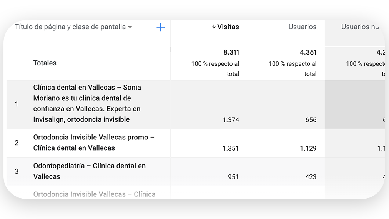Select the 1.374 visits cell
The image size is (389, 219).
click(231, 120)
